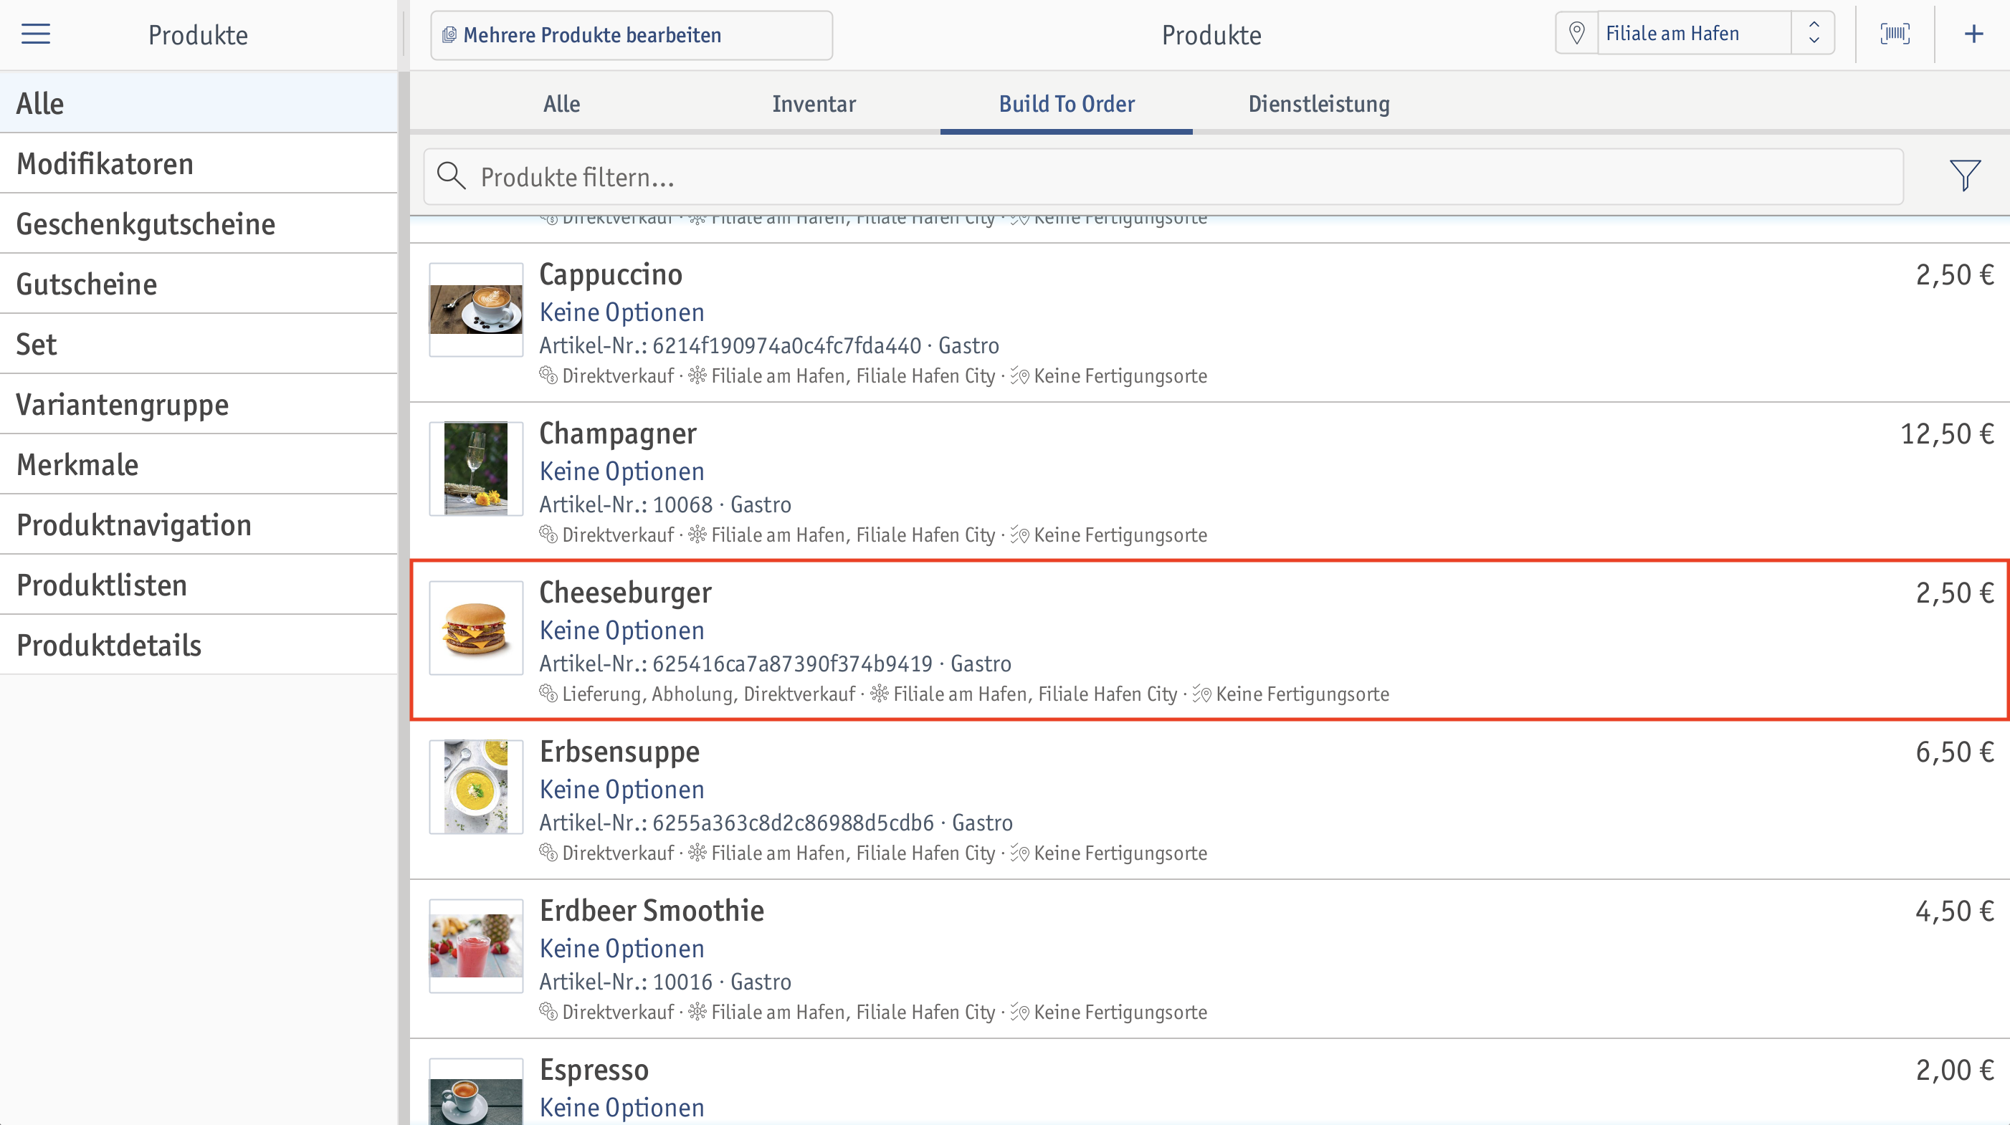The image size is (2010, 1125).
Task: Open the hamburger menu
Action: pos(35,34)
